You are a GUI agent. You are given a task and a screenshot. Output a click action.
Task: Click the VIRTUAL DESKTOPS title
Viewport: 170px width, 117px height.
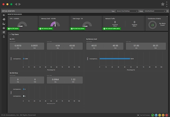click(x=8, y=11)
